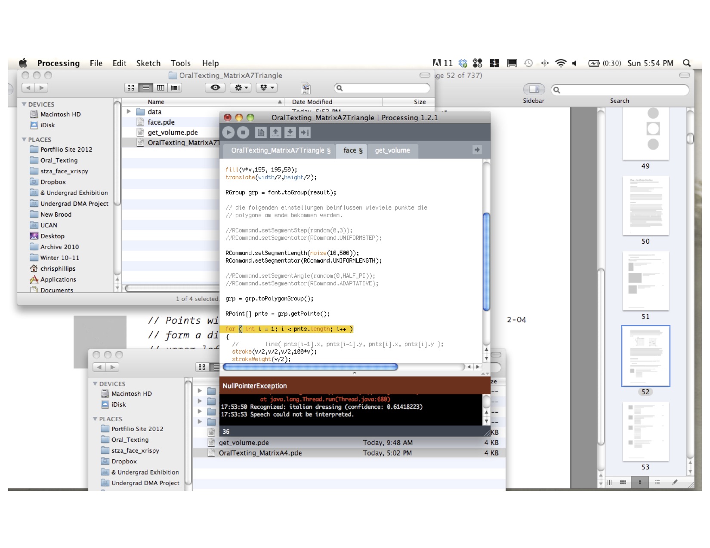Open the Sketch menu in menu bar
The width and height of the screenshot is (710, 548).
[x=148, y=63]
